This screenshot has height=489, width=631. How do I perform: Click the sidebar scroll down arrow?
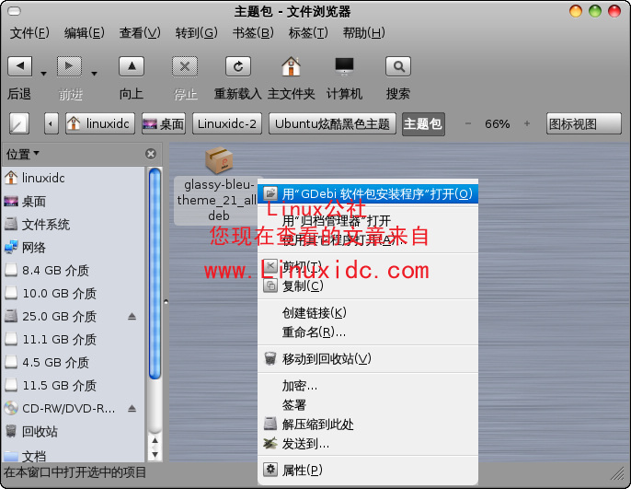(x=155, y=454)
